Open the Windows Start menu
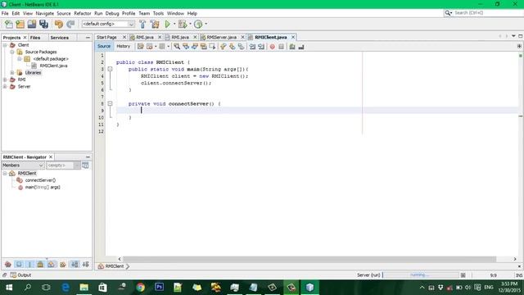The height and width of the screenshot is (295, 524). pos(9,288)
